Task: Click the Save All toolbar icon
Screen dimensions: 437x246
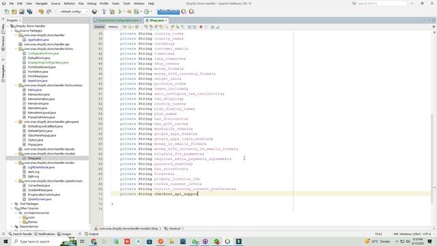Action: point(29,12)
